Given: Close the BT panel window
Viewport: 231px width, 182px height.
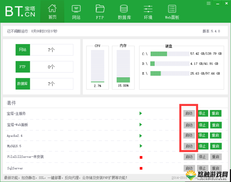Looking at the screenshot, I should click(226, 3).
